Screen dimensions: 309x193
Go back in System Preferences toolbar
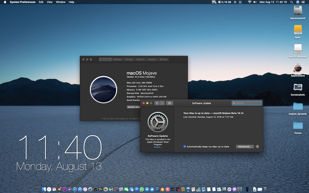(157, 103)
